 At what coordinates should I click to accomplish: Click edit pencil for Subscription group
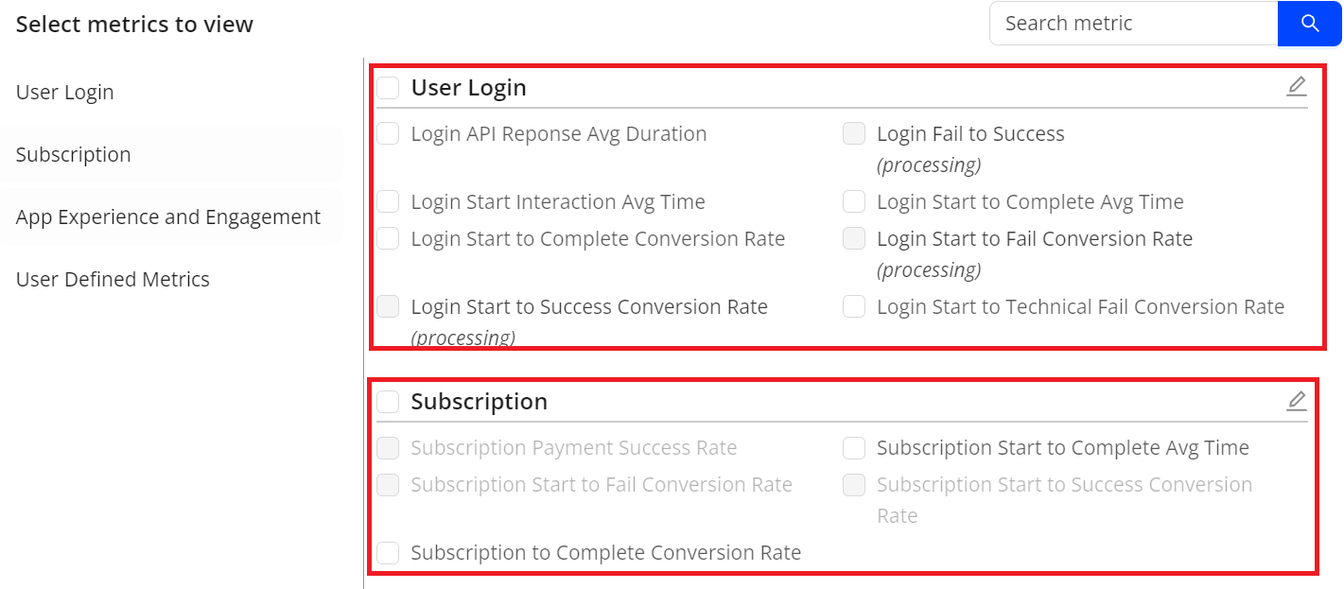[1296, 401]
